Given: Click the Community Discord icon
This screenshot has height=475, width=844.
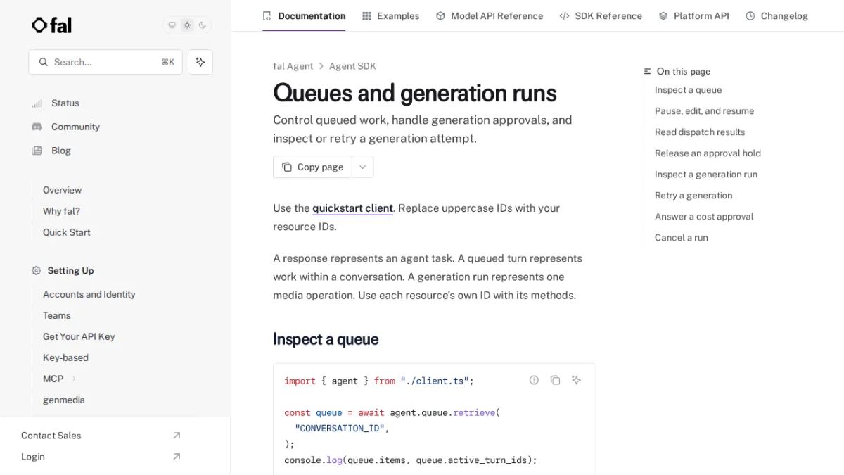Looking at the screenshot, I should pos(37,127).
